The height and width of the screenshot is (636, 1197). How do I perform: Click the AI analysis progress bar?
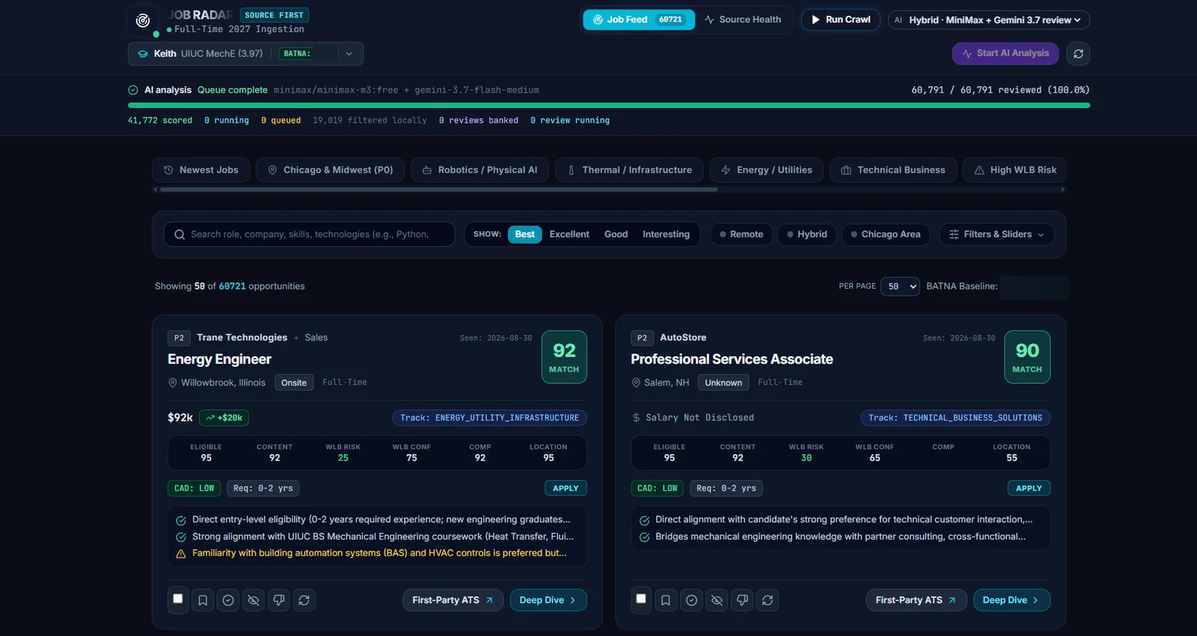point(609,106)
